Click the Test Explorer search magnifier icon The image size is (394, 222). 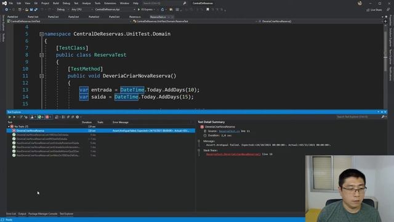click(x=383, y=117)
